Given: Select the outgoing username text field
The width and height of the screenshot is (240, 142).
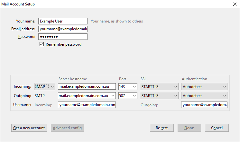Looking at the screenshot, I should [x=204, y=105].
